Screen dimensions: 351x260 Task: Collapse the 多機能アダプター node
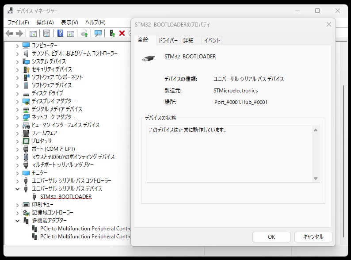17,221
